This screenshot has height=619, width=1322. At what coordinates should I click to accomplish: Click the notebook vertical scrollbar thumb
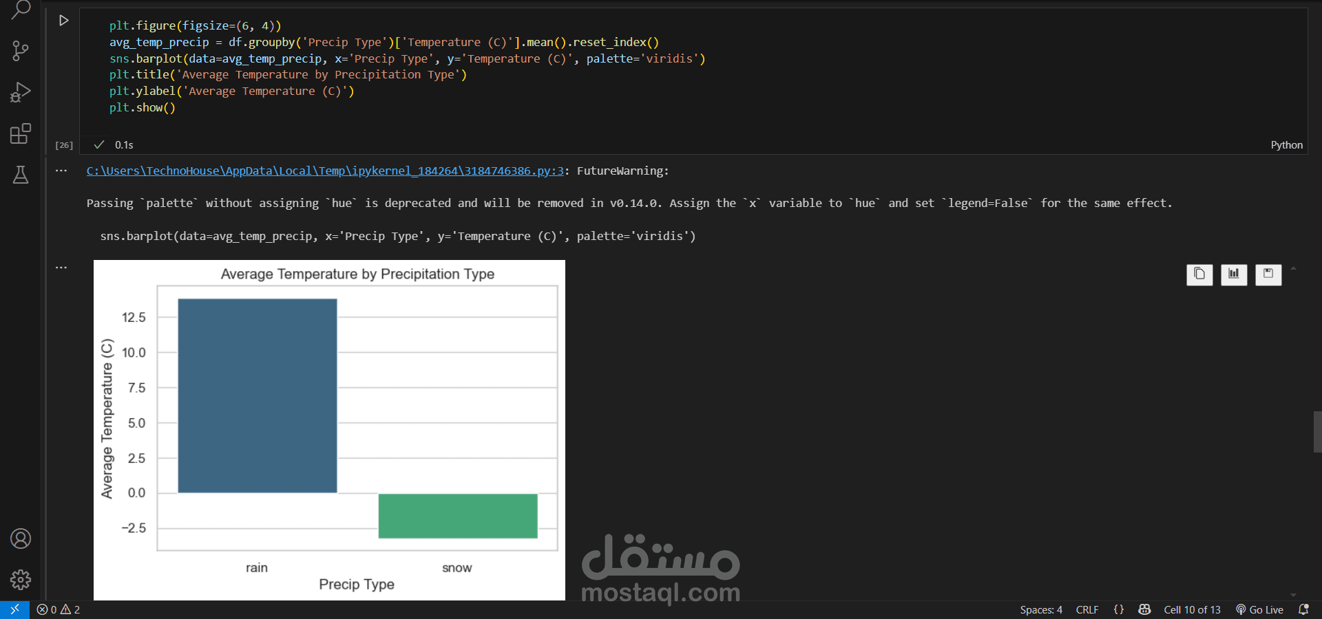click(x=1317, y=432)
